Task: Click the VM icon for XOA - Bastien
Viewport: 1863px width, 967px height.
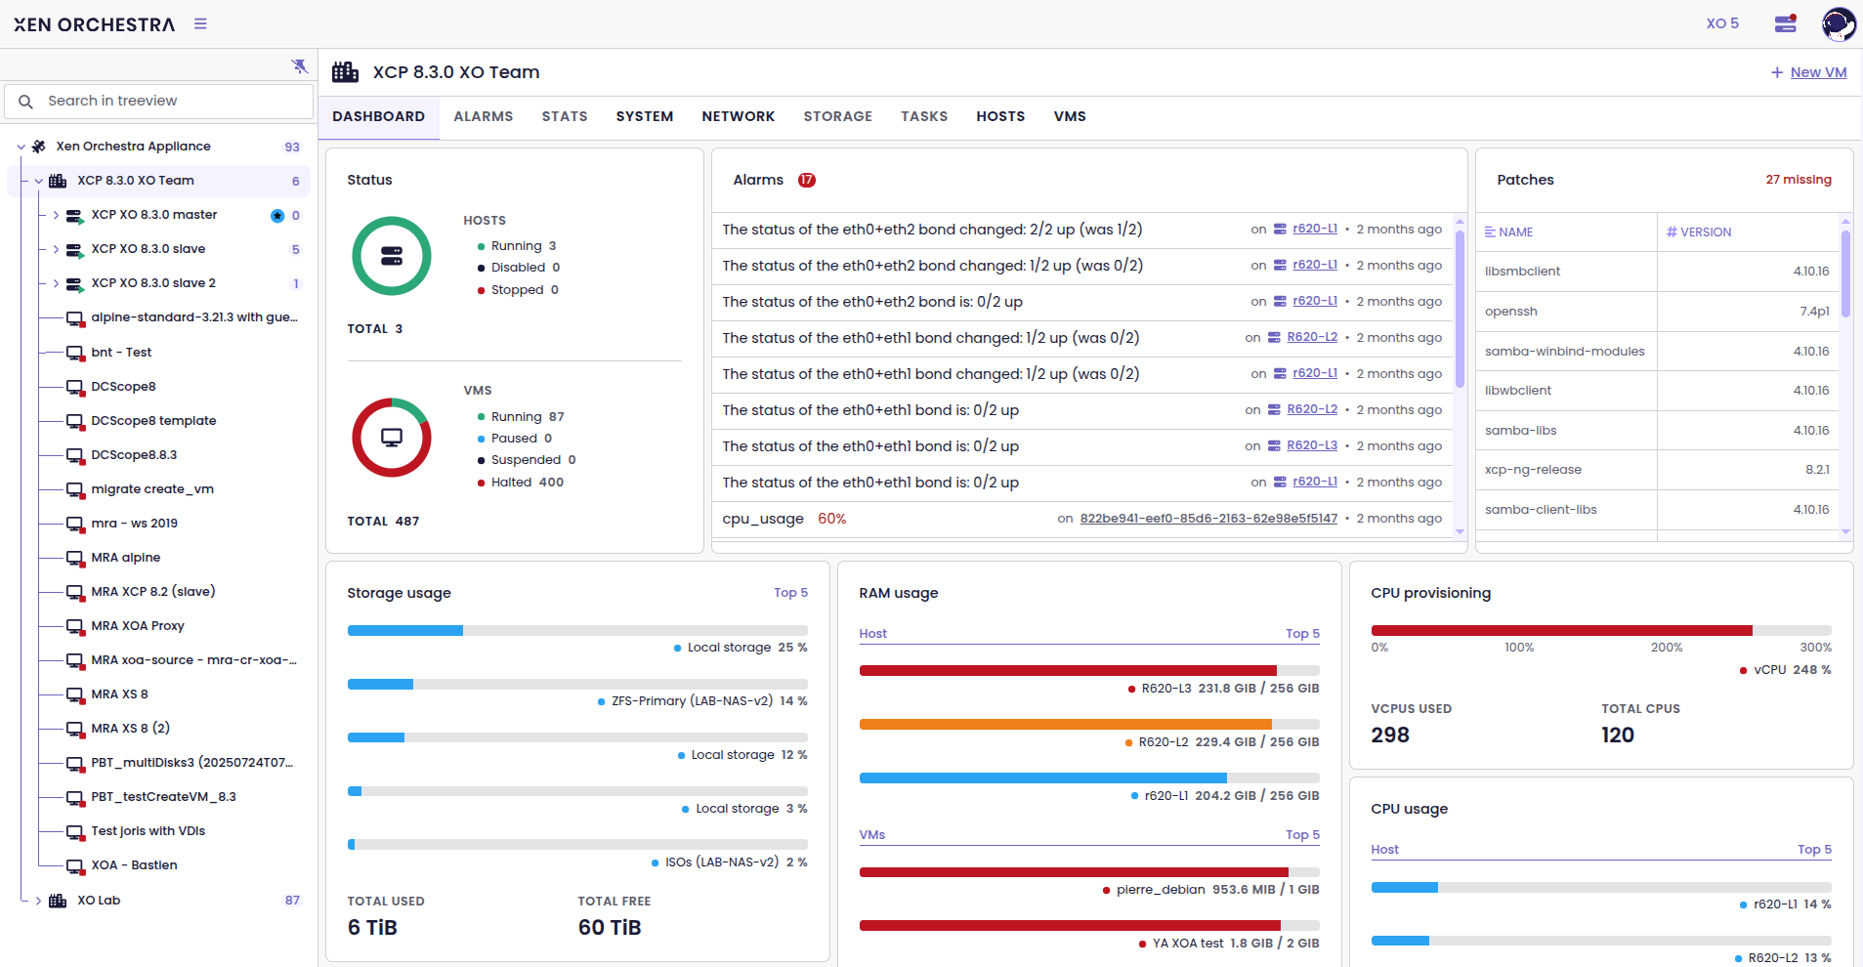Action: [x=75, y=866]
